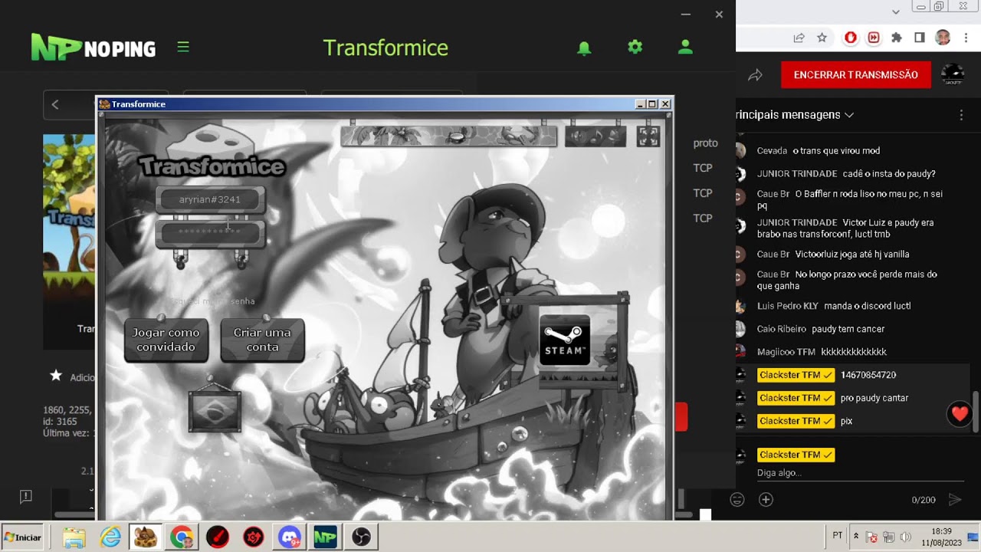Click Criar uma conta button
Image resolution: width=981 pixels, height=552 pixels.
262,340
